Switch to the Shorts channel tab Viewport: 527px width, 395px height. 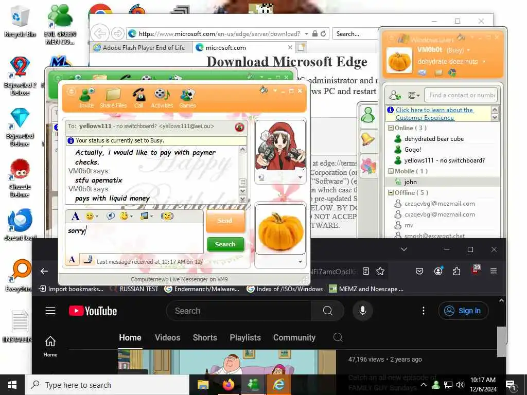[x=205, y=337]
